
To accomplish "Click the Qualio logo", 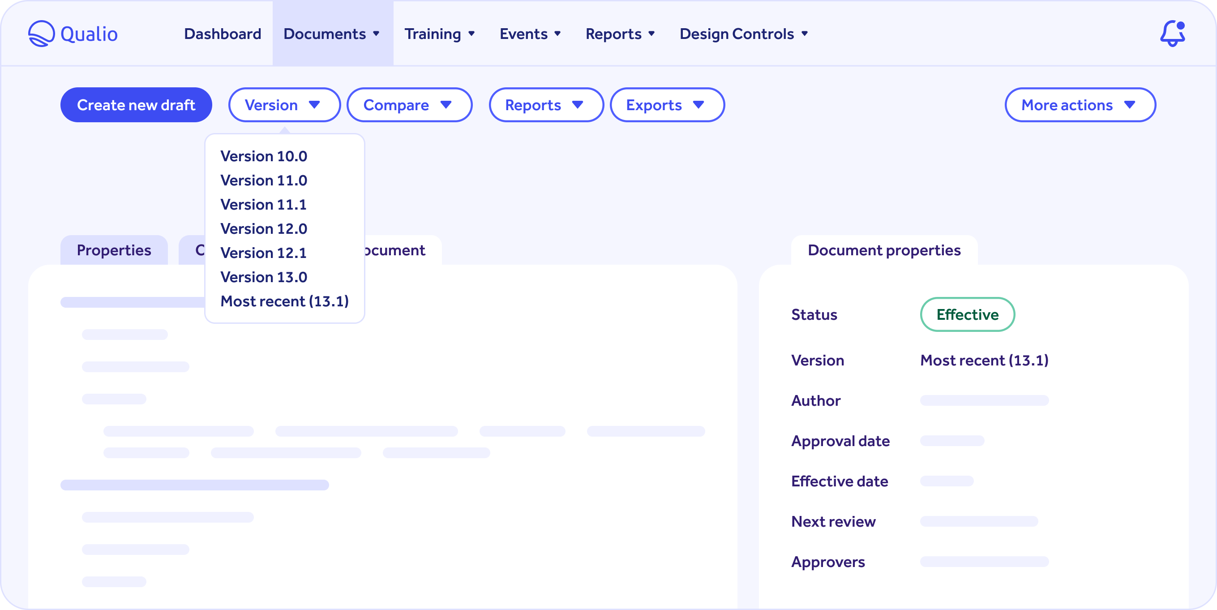I will [73, 33].
